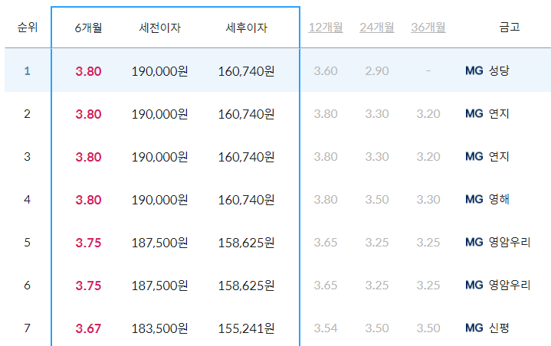This screenshot has width=551, height=346.
Task: Click the 183,500원 pre-tax interest value
Action: [x=159, y=328]
